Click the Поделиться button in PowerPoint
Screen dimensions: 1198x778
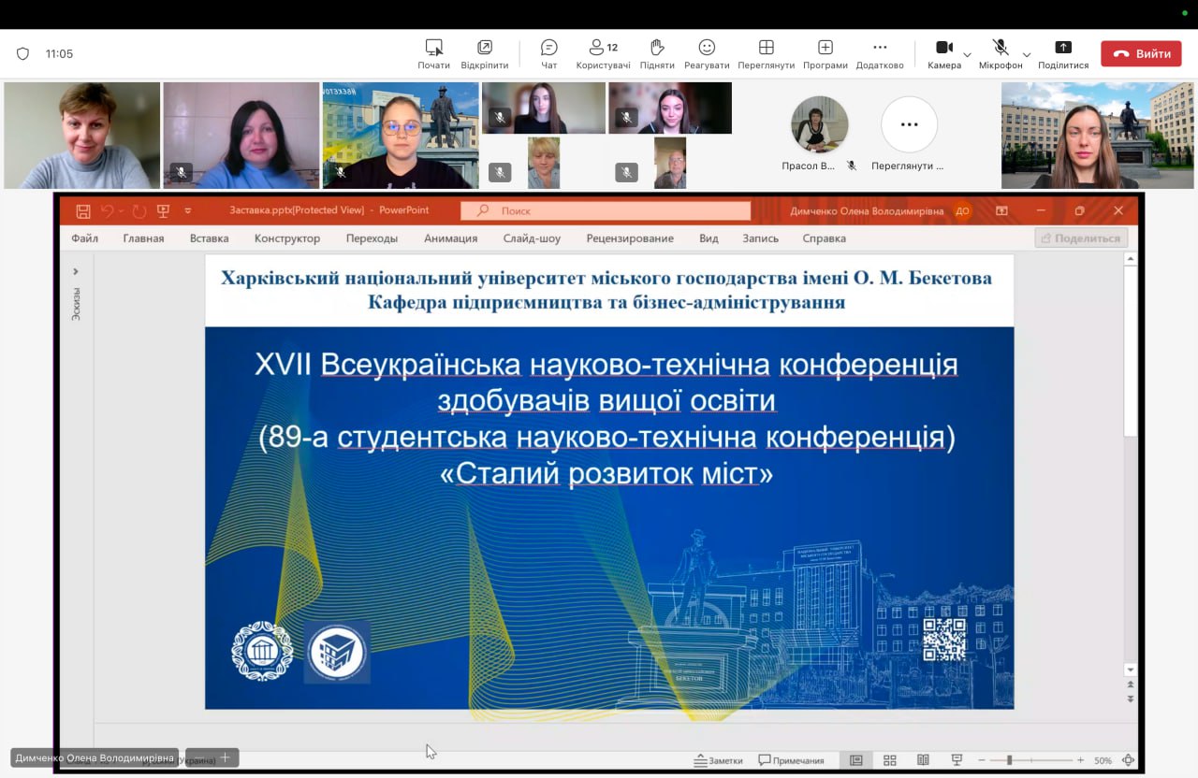[x=1081, y=238]
